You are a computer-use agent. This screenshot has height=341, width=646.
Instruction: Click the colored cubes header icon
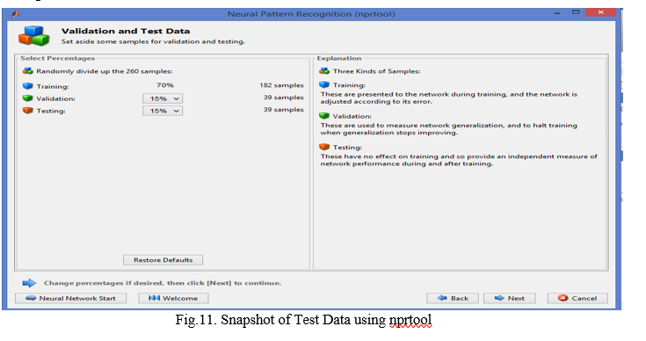point(33,36)
